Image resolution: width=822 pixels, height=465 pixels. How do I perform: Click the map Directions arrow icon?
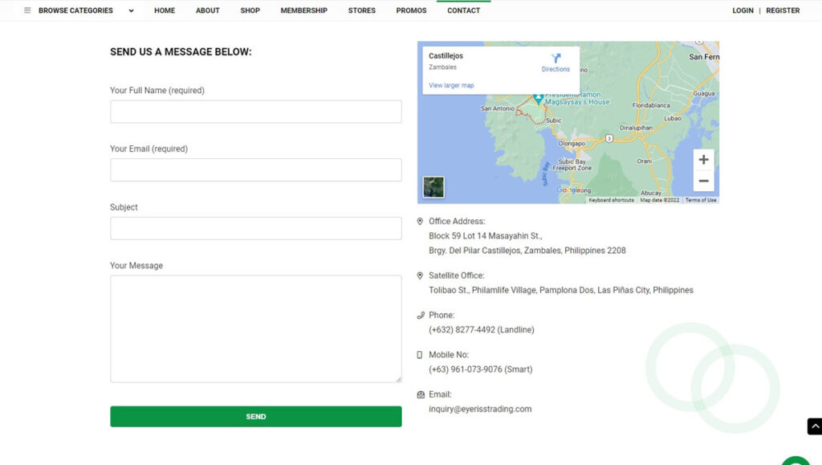click(x=555, y=59)
